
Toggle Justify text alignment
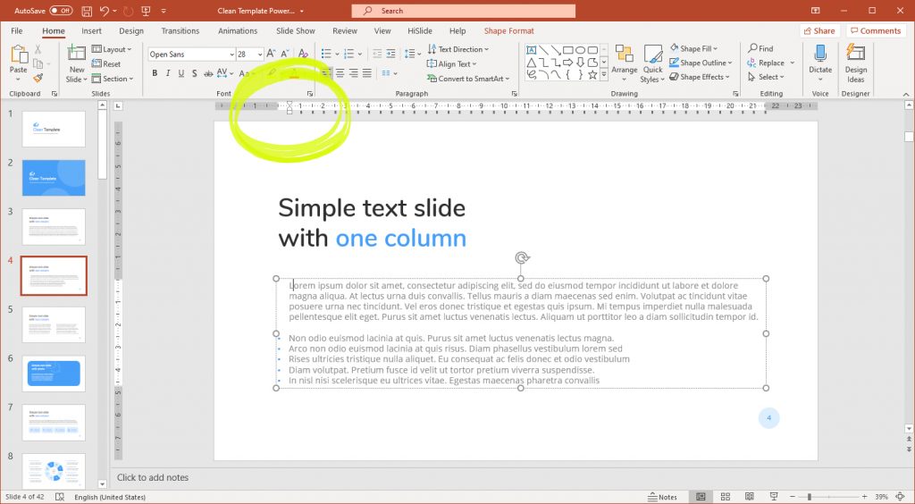click(x=367, y=73)
